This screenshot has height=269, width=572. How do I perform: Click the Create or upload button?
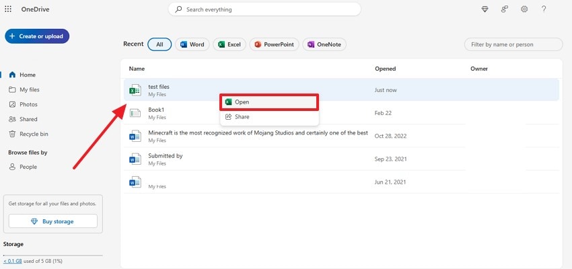pos(37,36)
